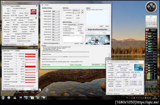Click the ATI Radeon logo in GPU-Z
Viewport: 160px width, 105px height.
point(33,12)
